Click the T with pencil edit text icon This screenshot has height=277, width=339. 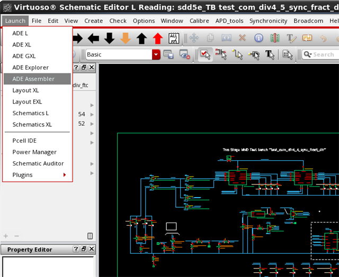[291, 39]
